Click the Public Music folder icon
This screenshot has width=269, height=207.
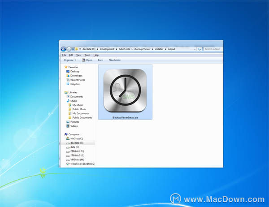[70, 109]
